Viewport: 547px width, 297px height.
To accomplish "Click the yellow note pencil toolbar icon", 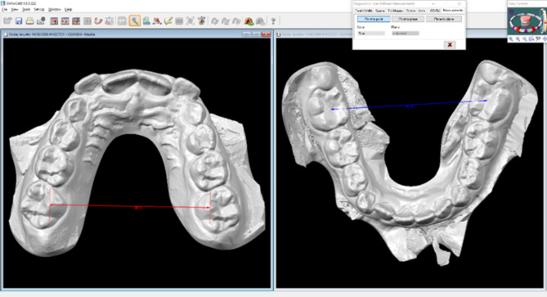I will [x=168, y=21].
